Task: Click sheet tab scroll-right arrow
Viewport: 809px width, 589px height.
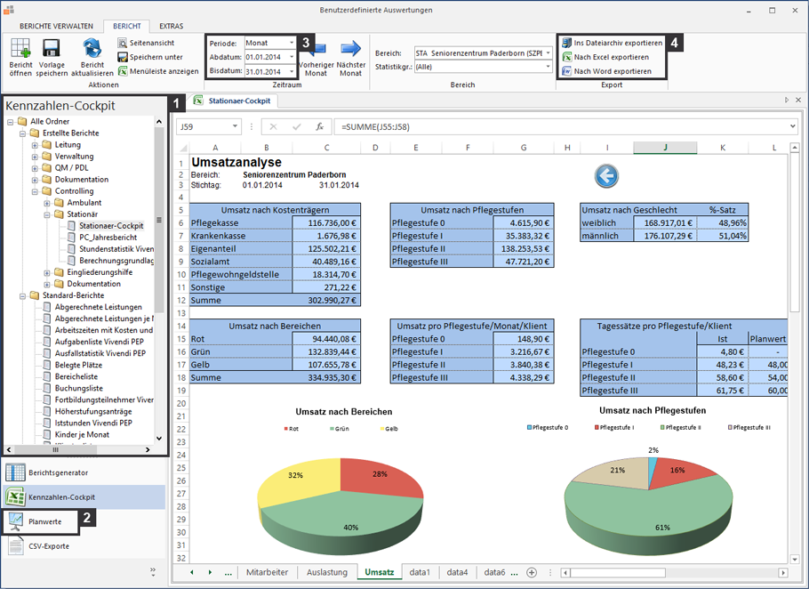Action: pyautogui.click(x=210, y=572)
